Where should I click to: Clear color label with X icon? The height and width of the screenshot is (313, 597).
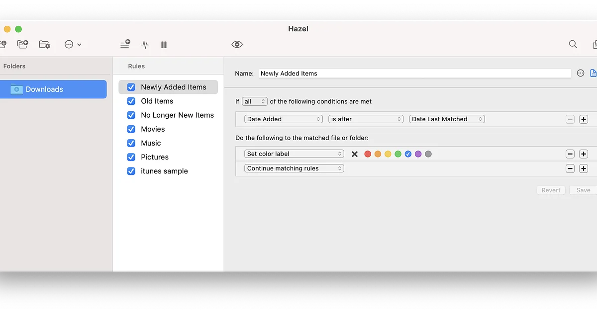coord(355,154)
